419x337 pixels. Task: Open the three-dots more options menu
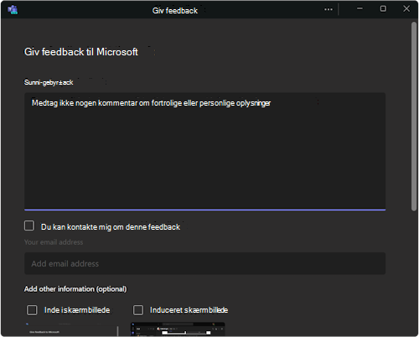tap(328, 9)
